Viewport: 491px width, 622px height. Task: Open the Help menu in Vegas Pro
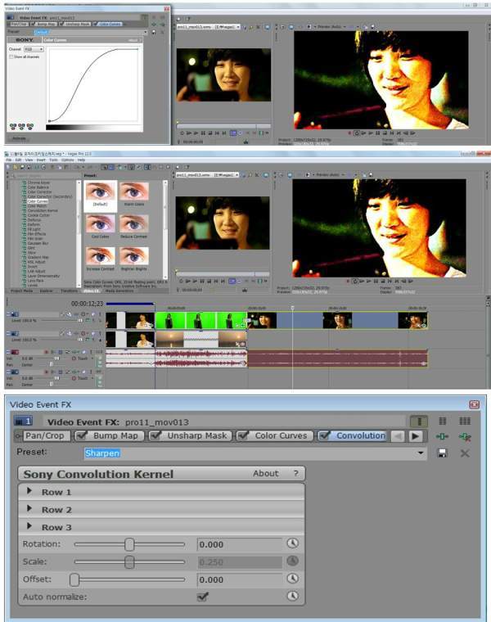click(x=81, y=160)
